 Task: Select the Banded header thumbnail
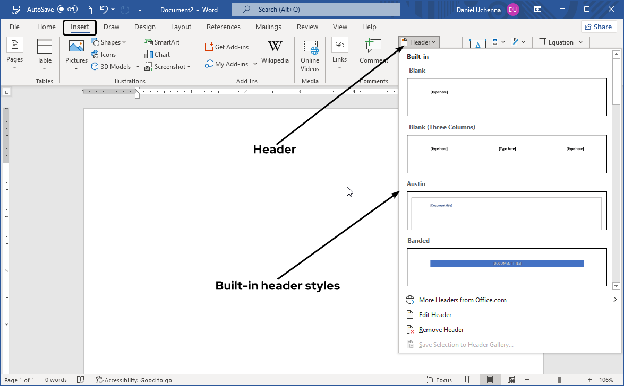[x=507, y=267]
